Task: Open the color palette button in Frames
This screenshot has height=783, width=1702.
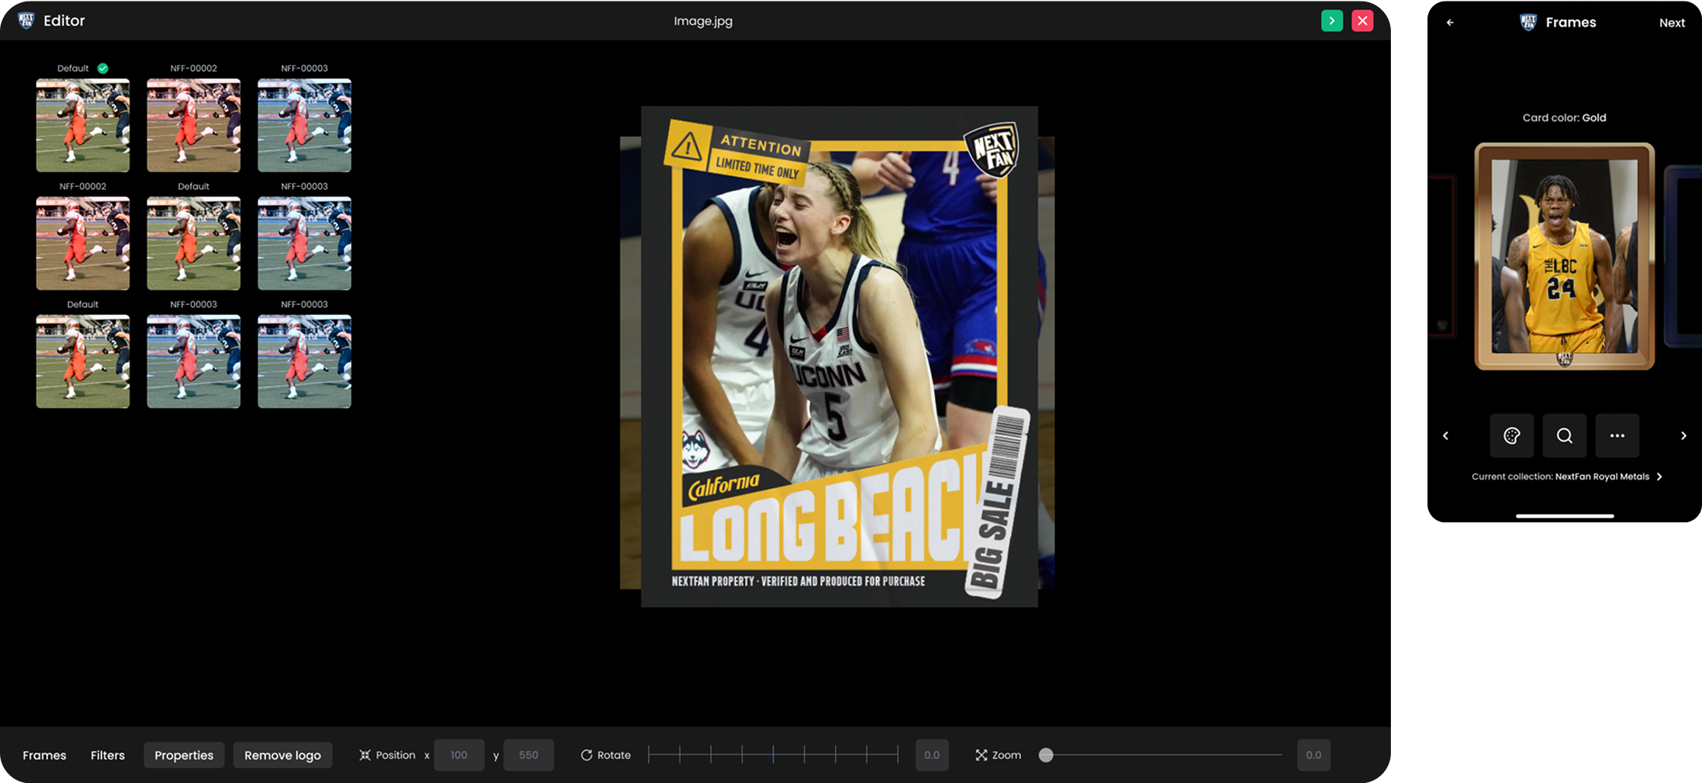Action: point(1511,435)
